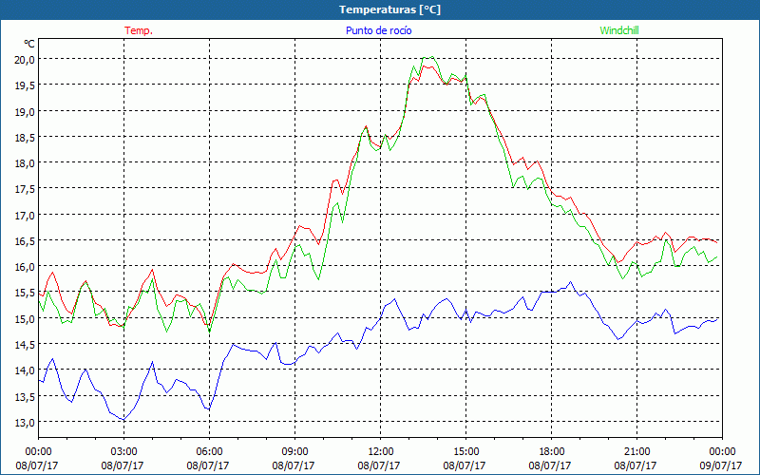Select the red Temp. legend label
Viewport: 760px width, 475px height.
pyautogui.click(x=139, y=30)
